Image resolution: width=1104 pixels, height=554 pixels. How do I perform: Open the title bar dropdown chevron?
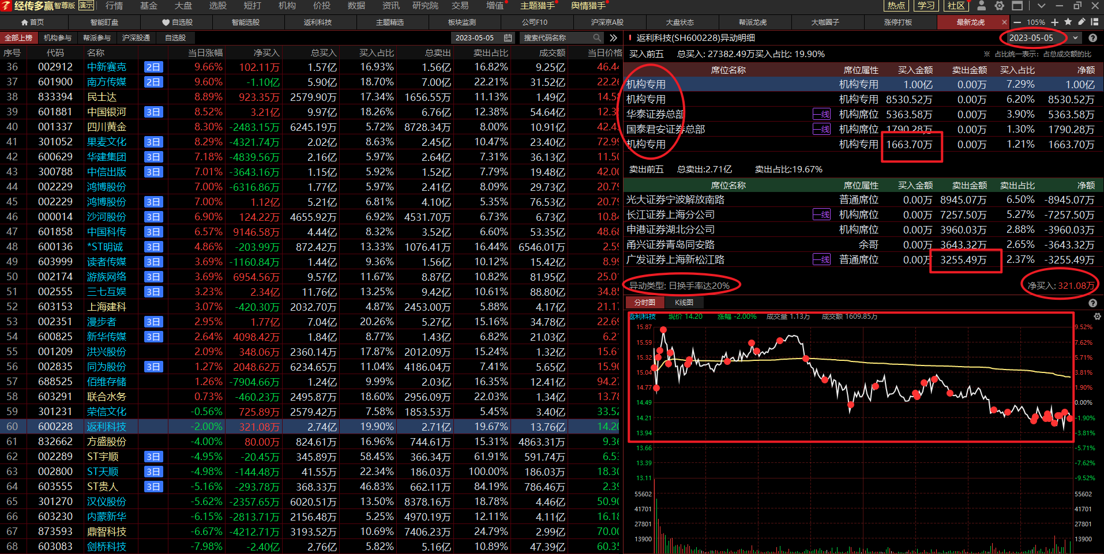[1041, 6]
